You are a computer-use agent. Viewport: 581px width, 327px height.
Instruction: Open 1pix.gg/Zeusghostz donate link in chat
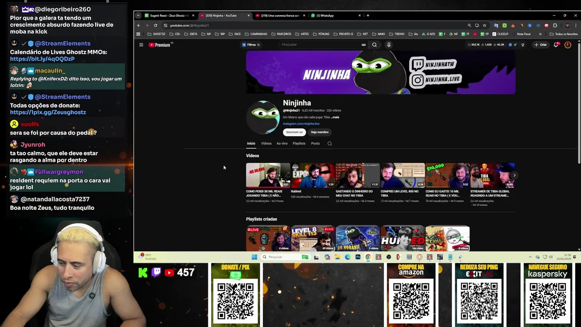coord(48,113)
